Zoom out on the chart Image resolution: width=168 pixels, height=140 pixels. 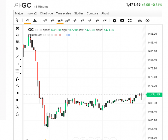coord(17,86)
